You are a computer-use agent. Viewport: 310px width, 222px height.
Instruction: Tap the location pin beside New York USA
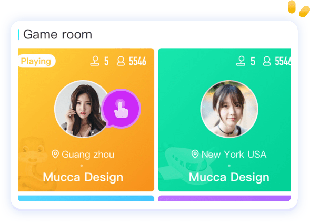pyautogui.click(x=195, y=154)
